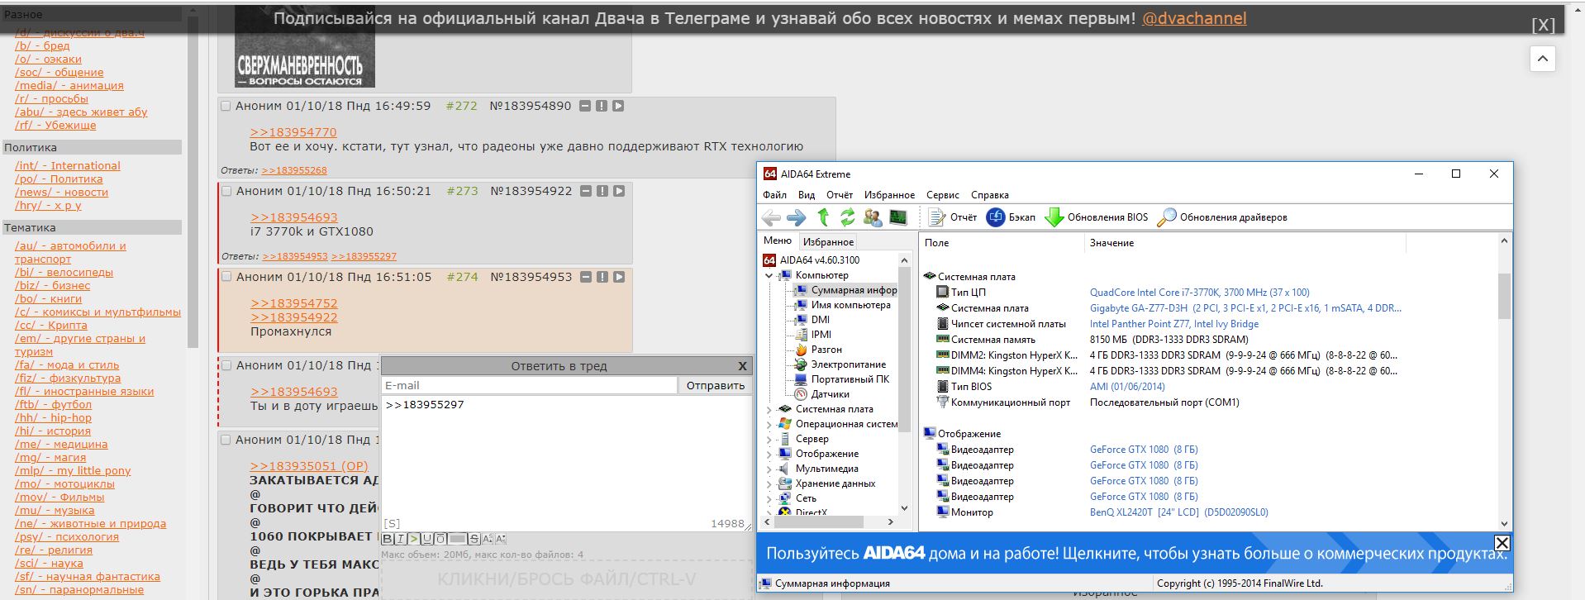Tick the checkbox of the post replying to >>183954693
The height and width of the screenshot is (600, 1585).
[226, 365]
